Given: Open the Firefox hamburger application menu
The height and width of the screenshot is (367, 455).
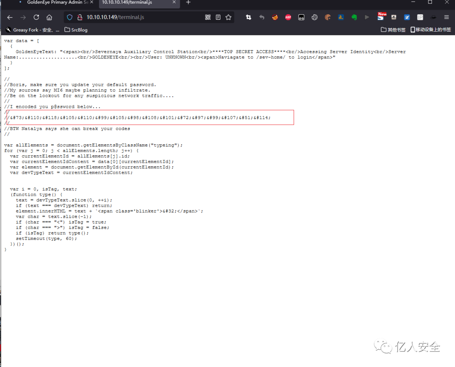Looking at the screenshot, I should click(447, 17).
